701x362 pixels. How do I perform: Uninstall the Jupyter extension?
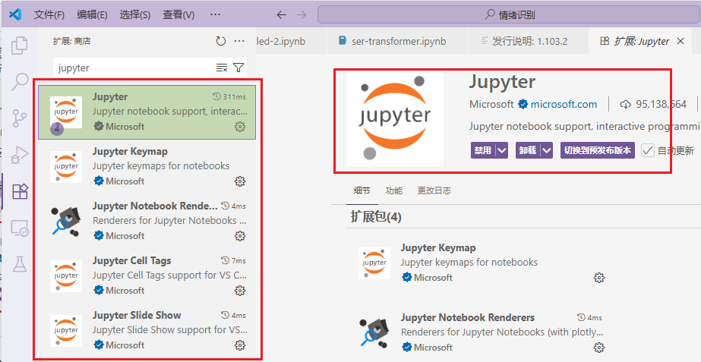[528, 150]
